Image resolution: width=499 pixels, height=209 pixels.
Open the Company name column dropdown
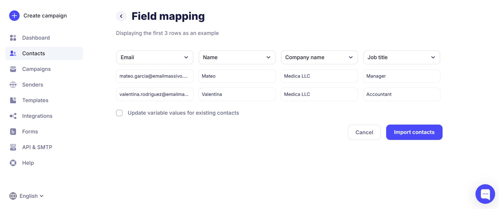[x=319, y=57]
